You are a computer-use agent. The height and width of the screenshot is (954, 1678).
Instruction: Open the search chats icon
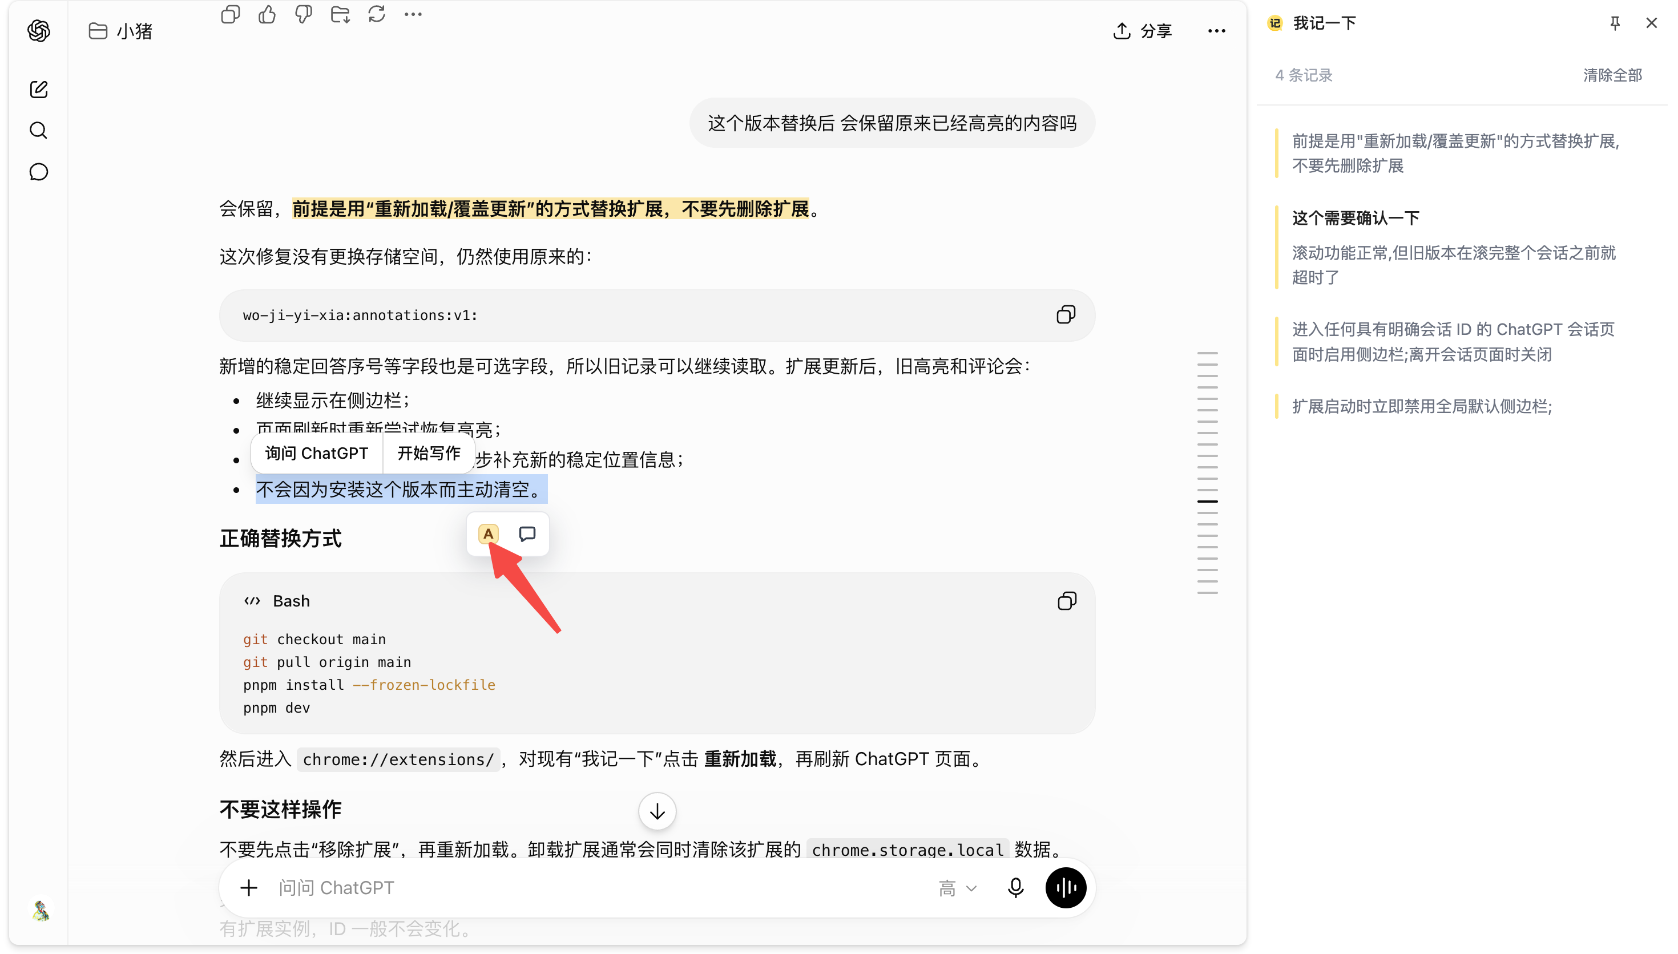[x=39, y=131]
